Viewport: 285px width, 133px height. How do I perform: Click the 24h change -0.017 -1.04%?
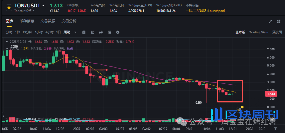[x=77, y=11]
